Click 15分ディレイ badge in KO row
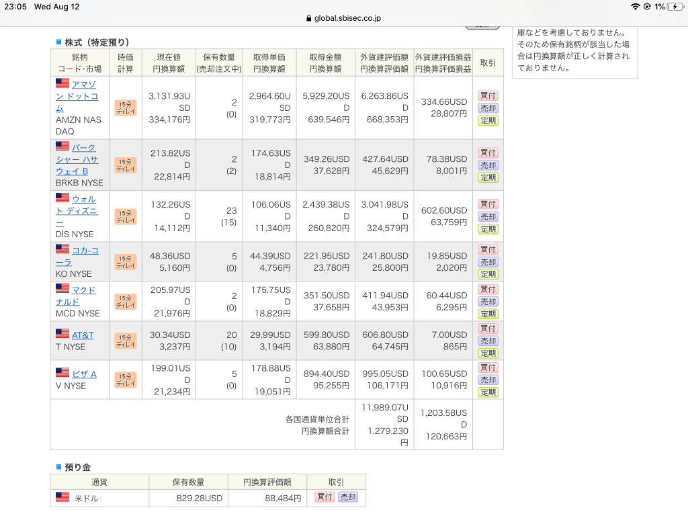 [x=126, y=262]
